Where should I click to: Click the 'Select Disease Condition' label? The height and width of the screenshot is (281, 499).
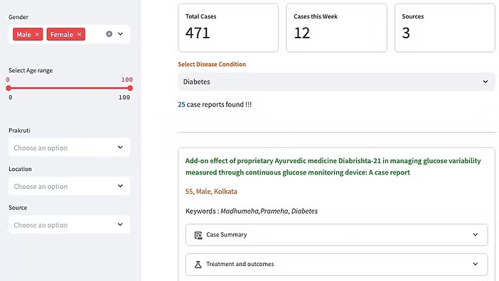click(x=212, y=64)
